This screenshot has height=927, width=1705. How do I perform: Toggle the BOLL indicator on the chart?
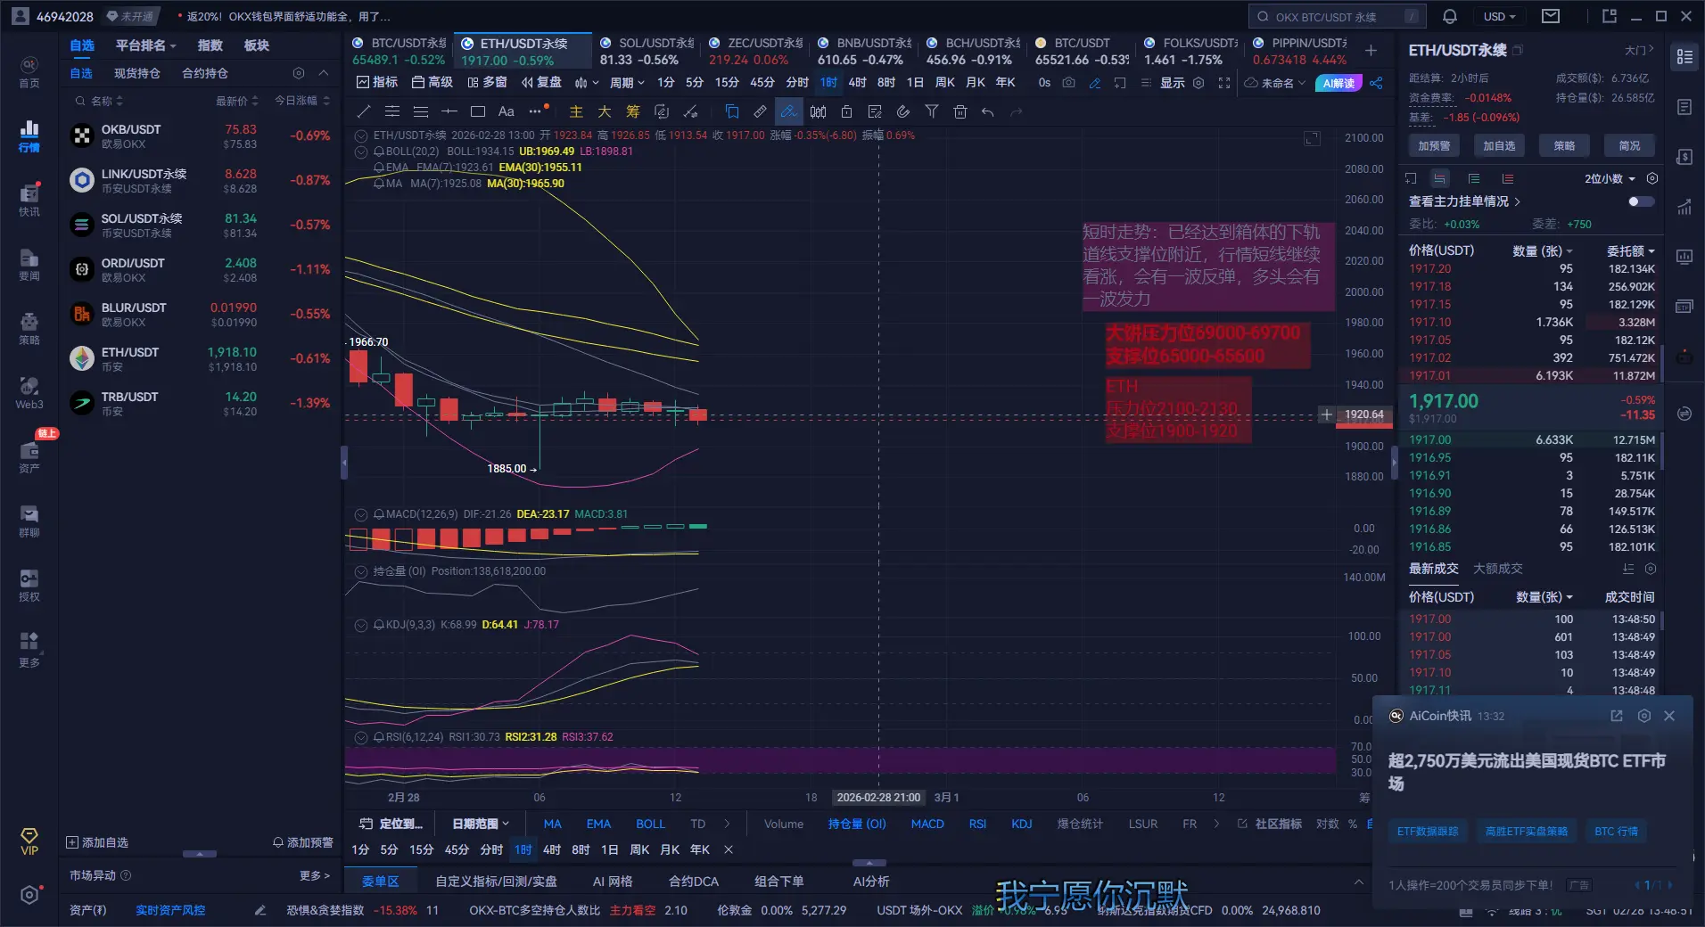coord(650,824)
